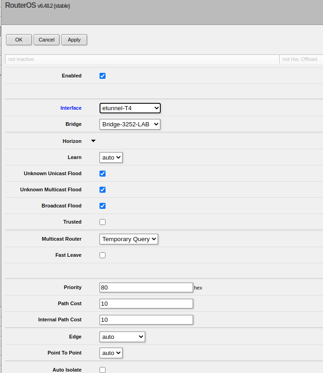Toggle the Enabled checkbox
Viewport: 323px width, 373px height.
point(103,76)
